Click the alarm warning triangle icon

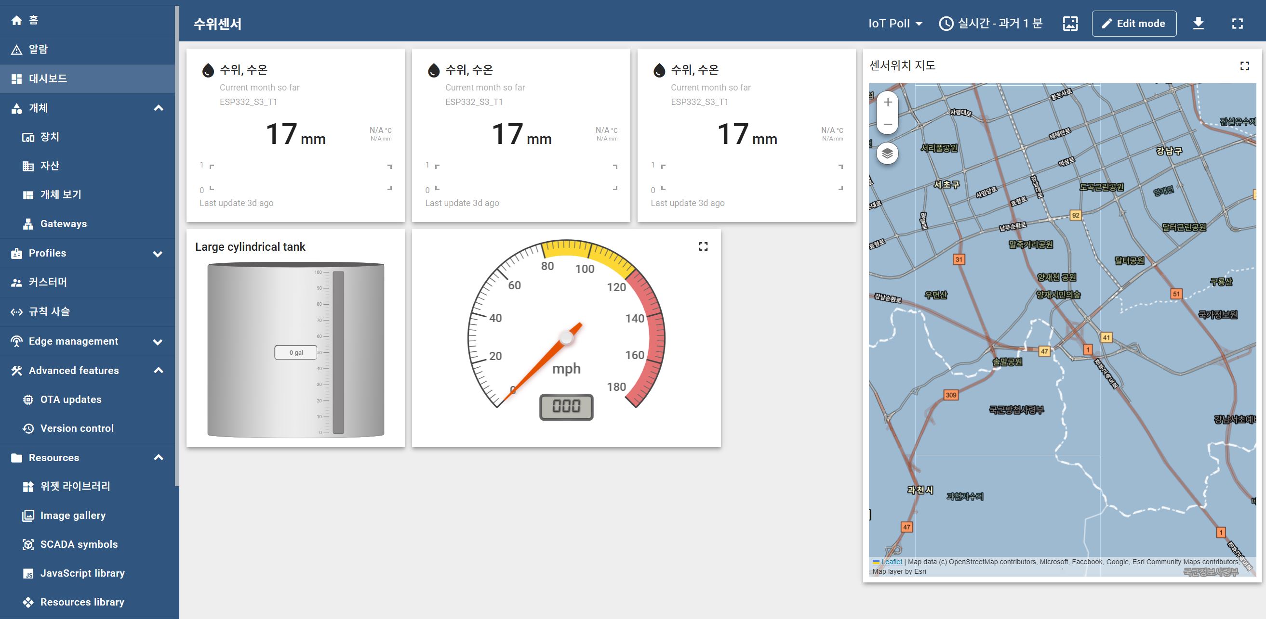[x=17, y=50]
